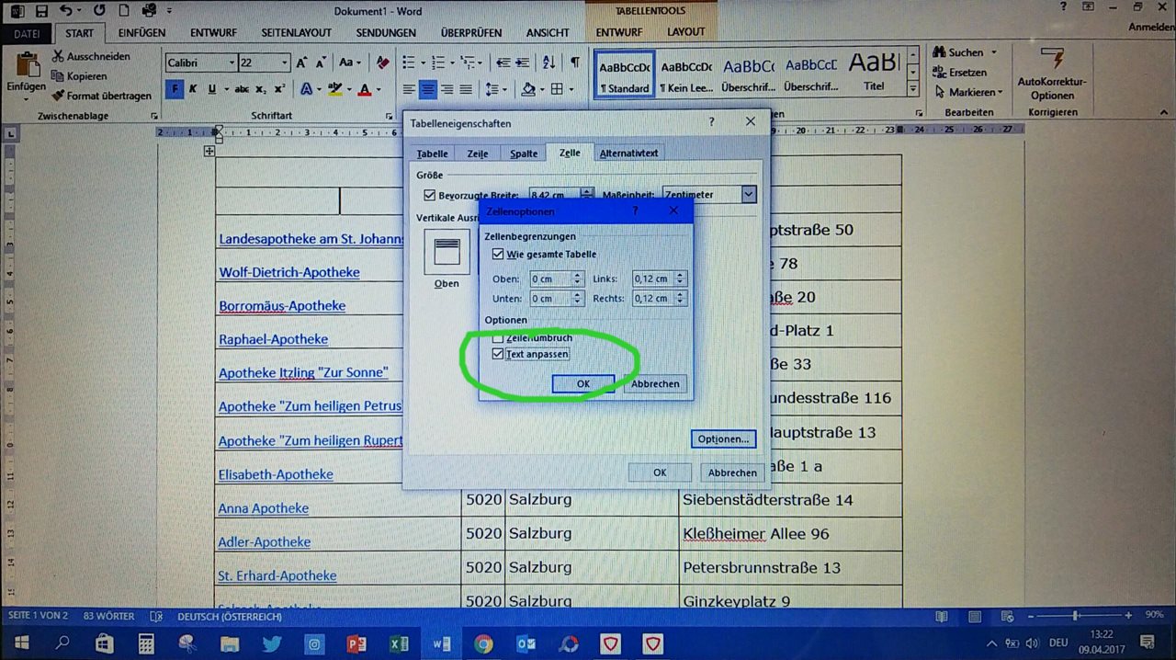Viewport: 1176px width, 660px height.
Task: Open the Alternativtext tab
Action: pos(628,153)
